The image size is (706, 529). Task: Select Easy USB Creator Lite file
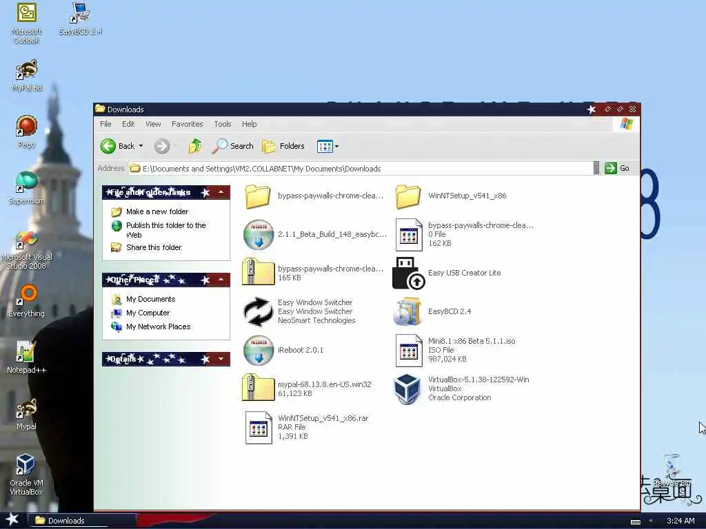[447, 273]
